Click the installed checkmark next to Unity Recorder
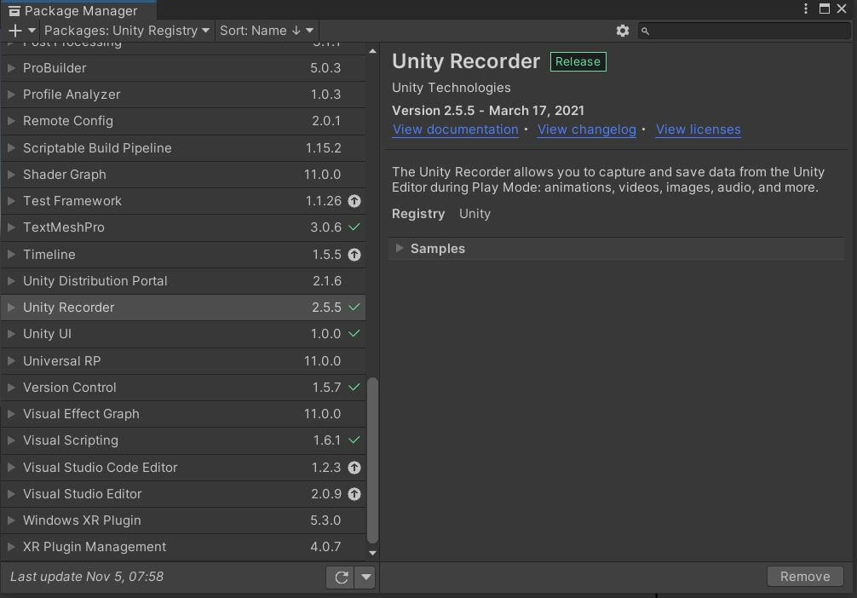Screen dimensions: 857x598 pos(354,308)
